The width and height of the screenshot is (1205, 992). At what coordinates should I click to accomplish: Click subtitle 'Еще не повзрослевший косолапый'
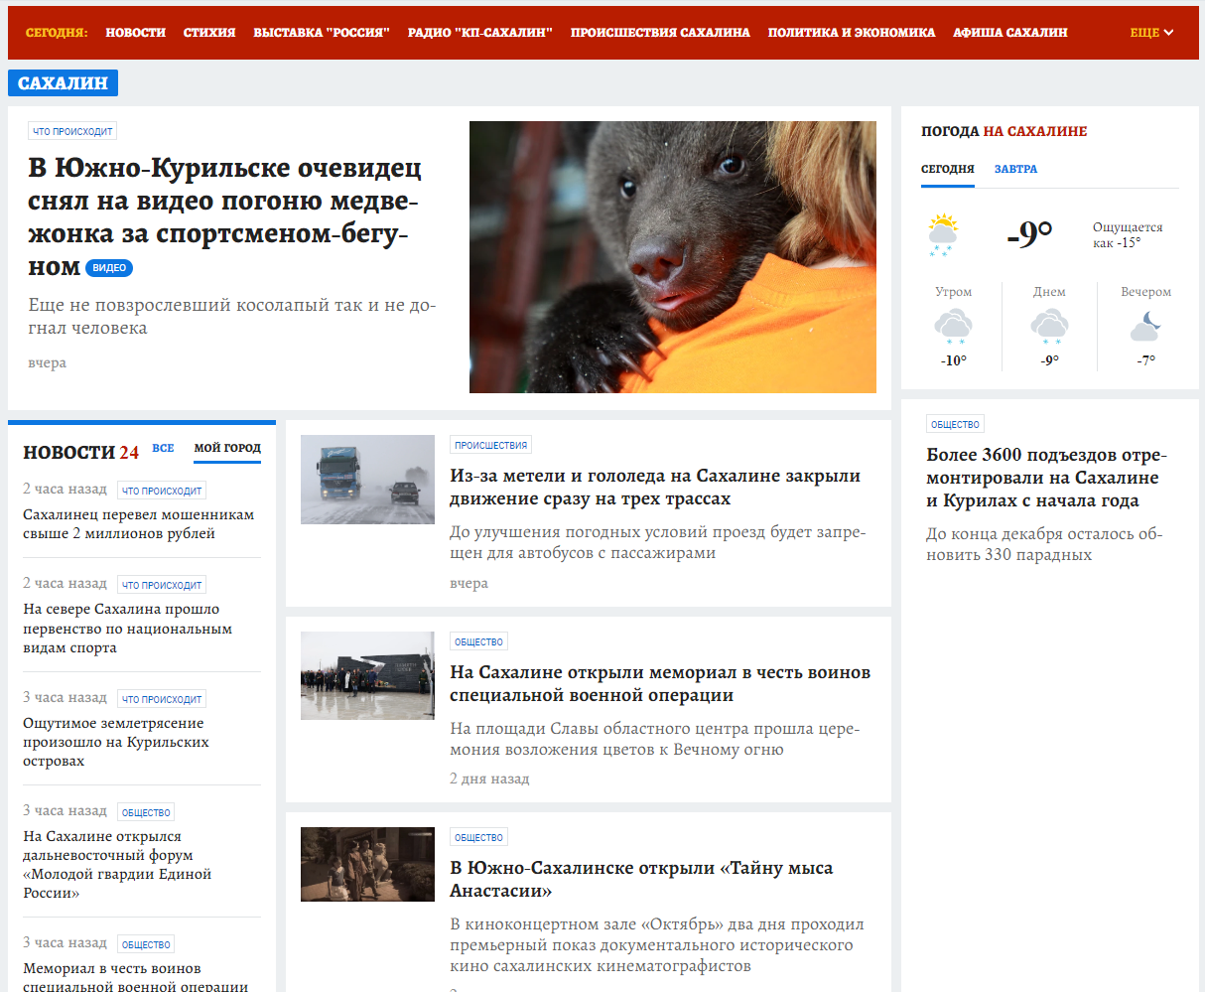(232, 317)
